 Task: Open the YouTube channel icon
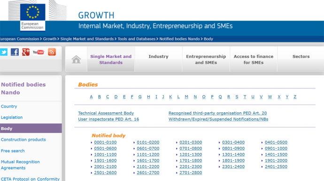coord(39,52)
